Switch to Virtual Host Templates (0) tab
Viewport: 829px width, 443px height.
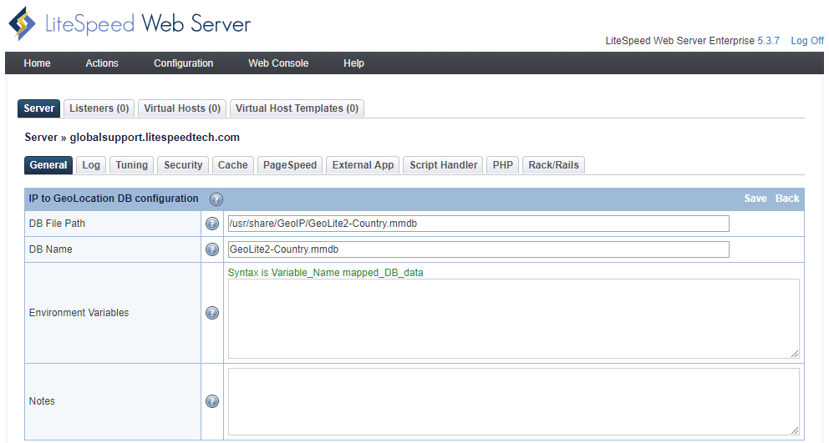298,108
